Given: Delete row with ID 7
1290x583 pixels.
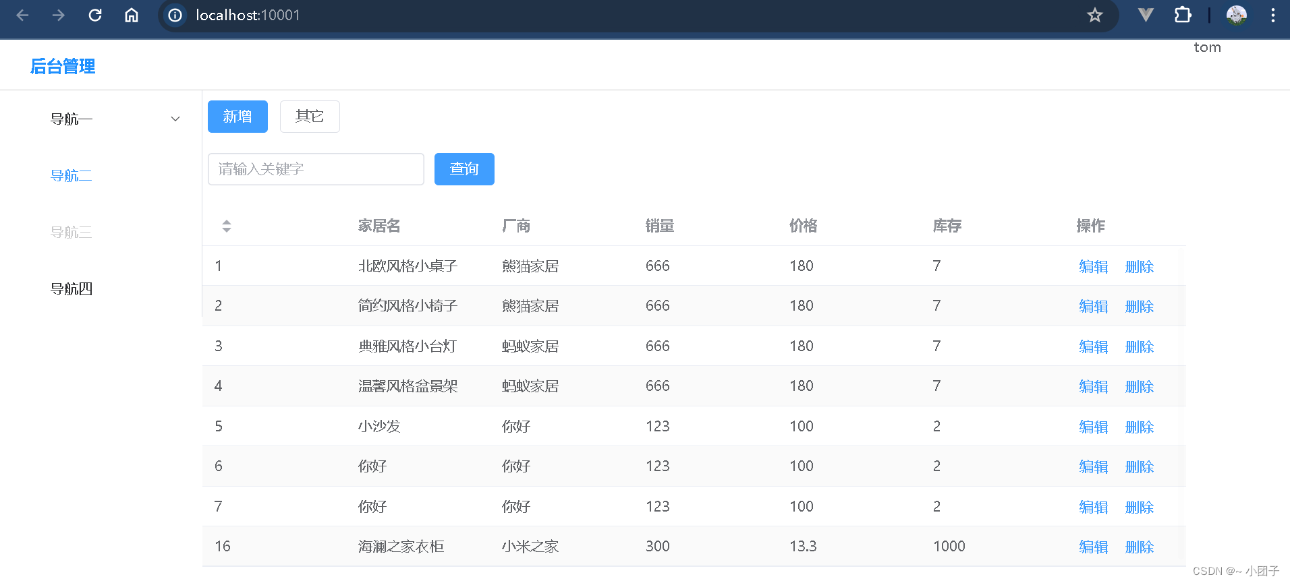Looking at the screenshot, I should coord(1140,507).
